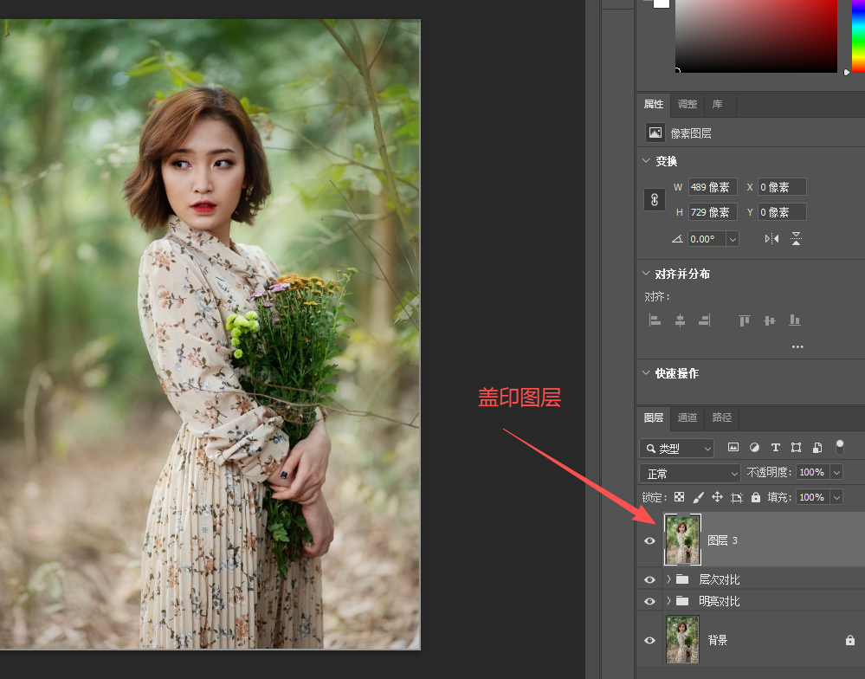865x679 pixels.
Task: Collapse the 变换 section
Action: (x=646, y=160)
